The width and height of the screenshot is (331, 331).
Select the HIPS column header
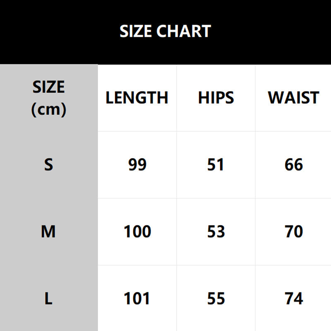point(216,98)
